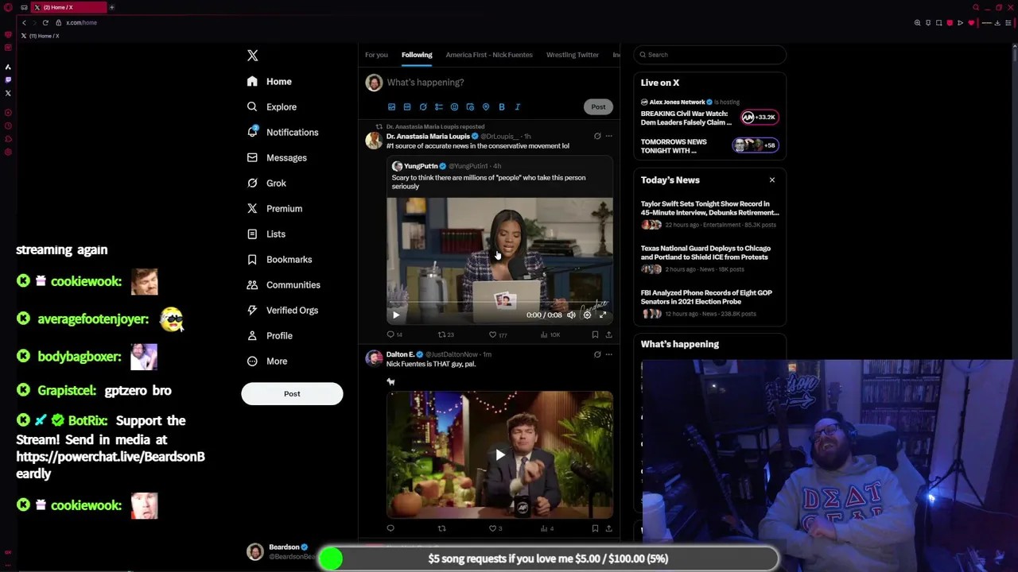
Task: Click the X search box
Action: coord(709,55)
